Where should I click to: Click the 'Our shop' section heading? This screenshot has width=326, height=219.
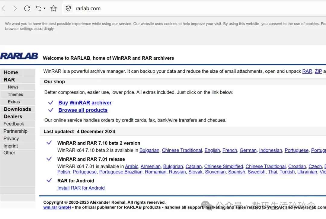54,82
